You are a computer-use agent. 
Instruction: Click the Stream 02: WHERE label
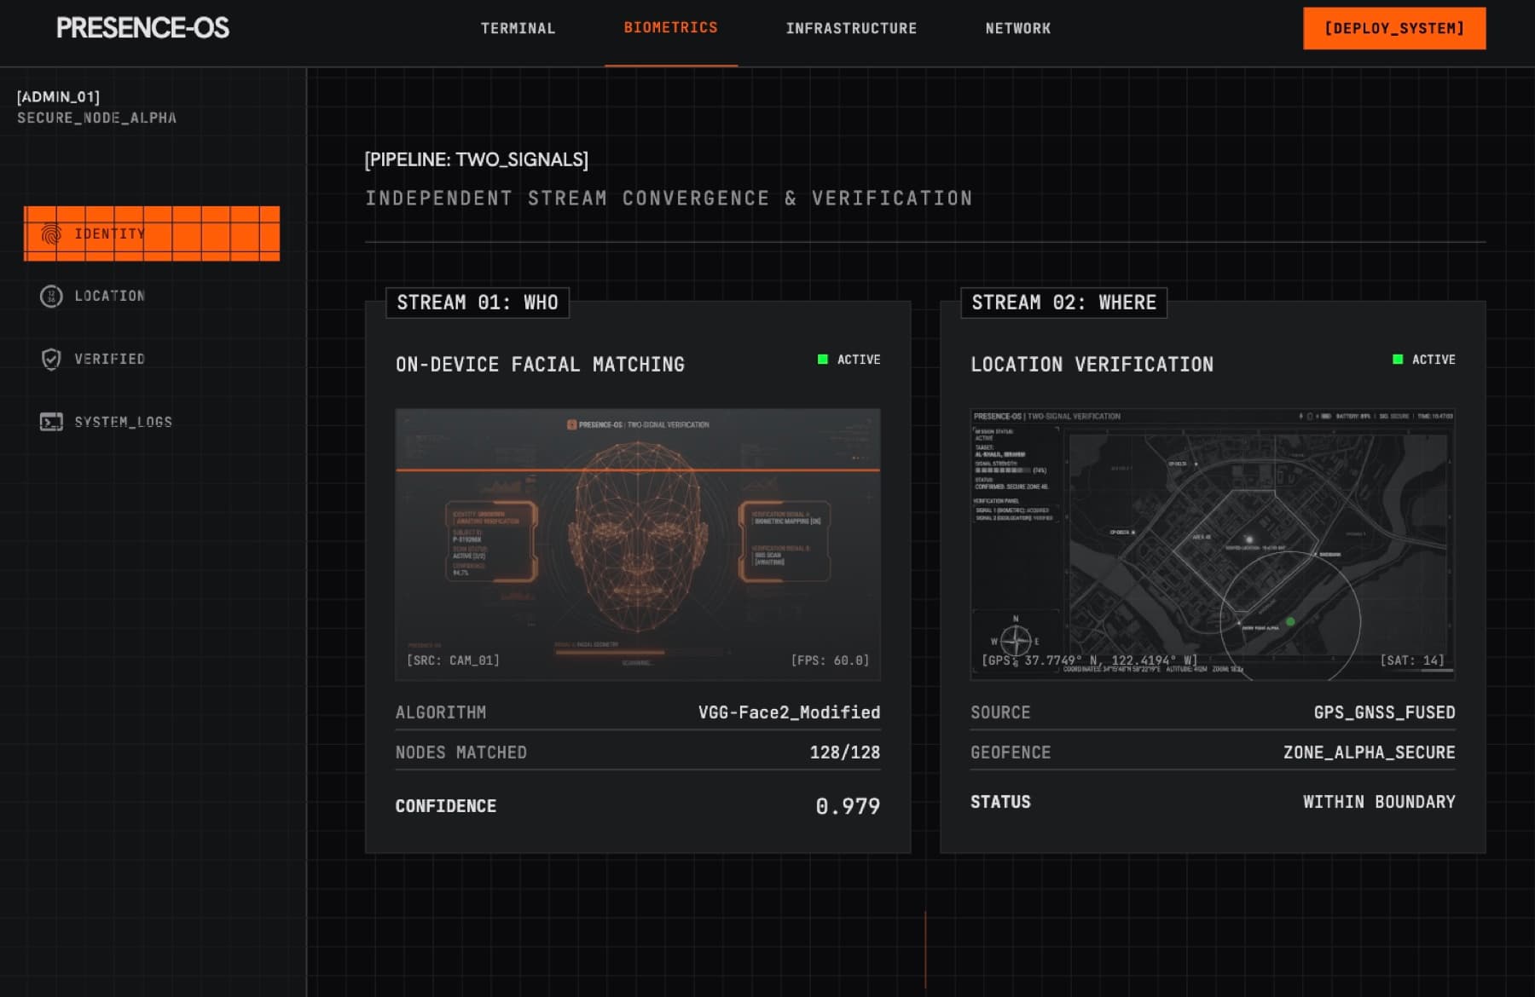1064,303
